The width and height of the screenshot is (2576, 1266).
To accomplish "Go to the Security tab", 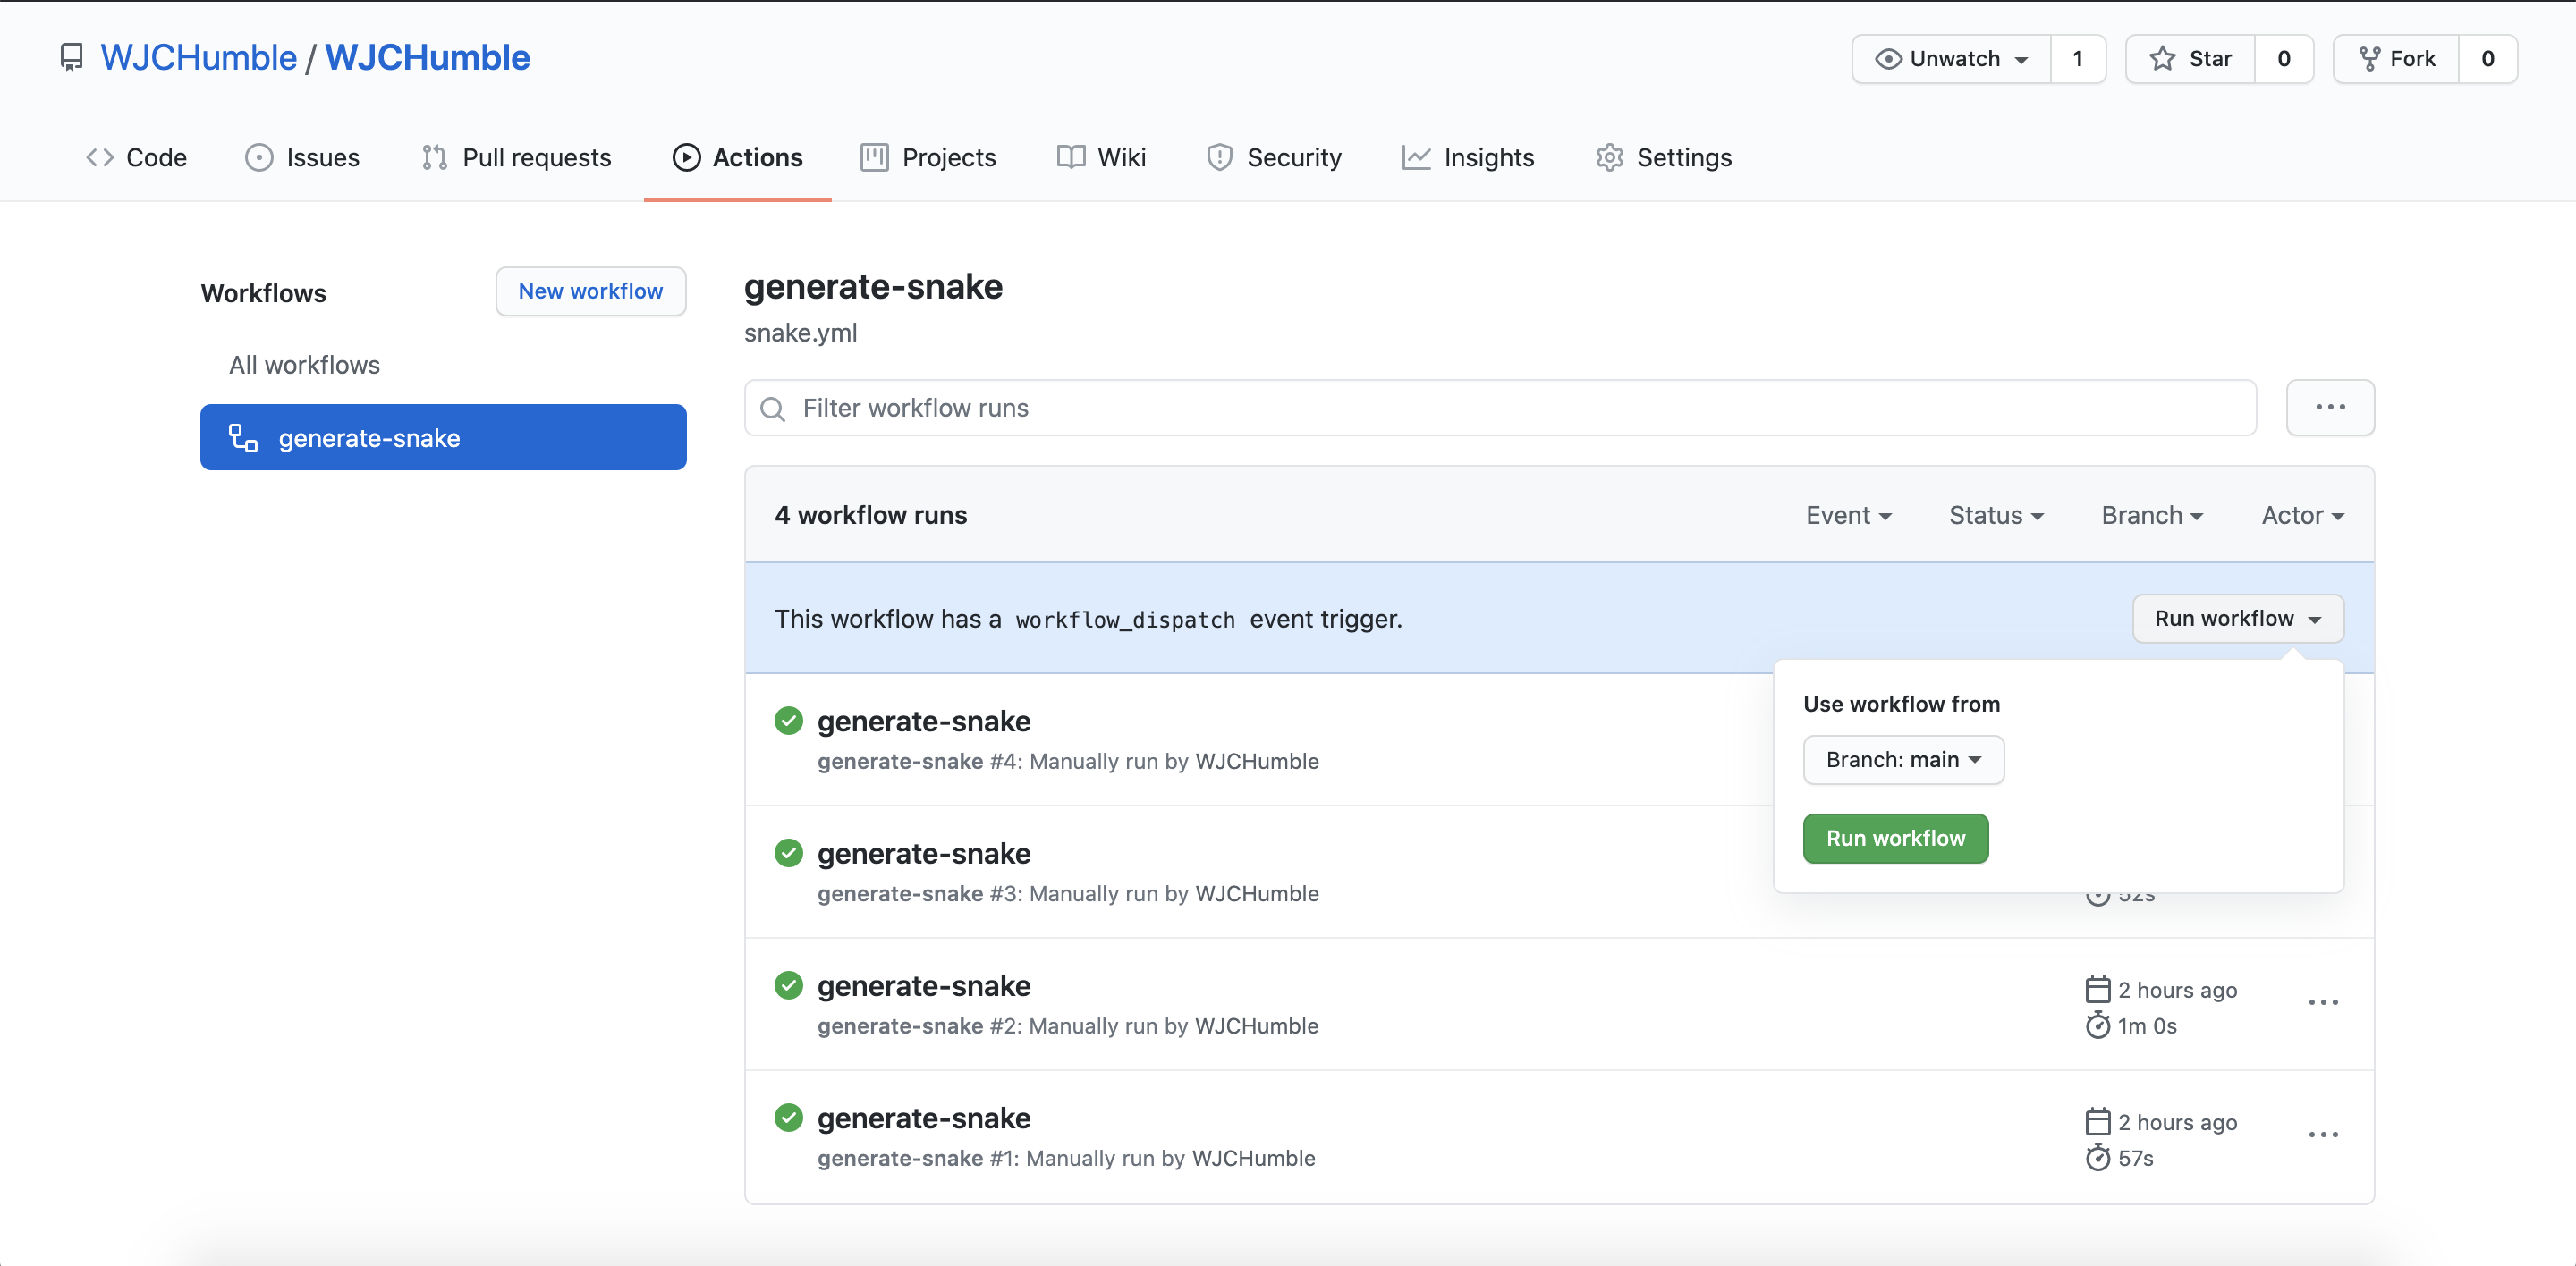I will [1274, 158].
